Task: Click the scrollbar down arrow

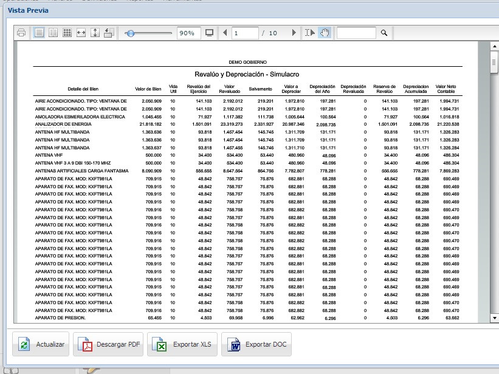Action: coord(495,318)
